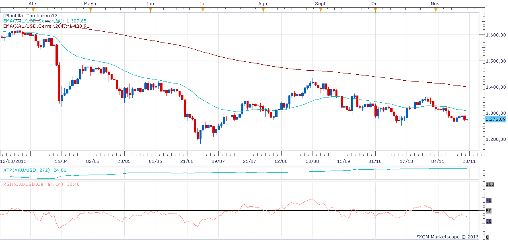Click the 21/06 date axis label
Screen dimensions: 508x240
[x=187, y=161]
